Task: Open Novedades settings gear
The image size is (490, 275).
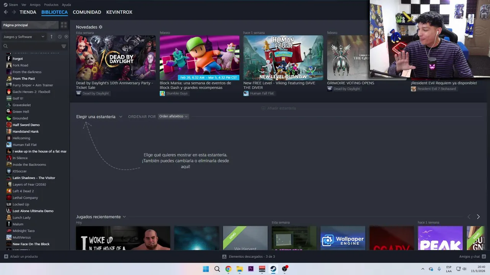Action: click(101, 27)
